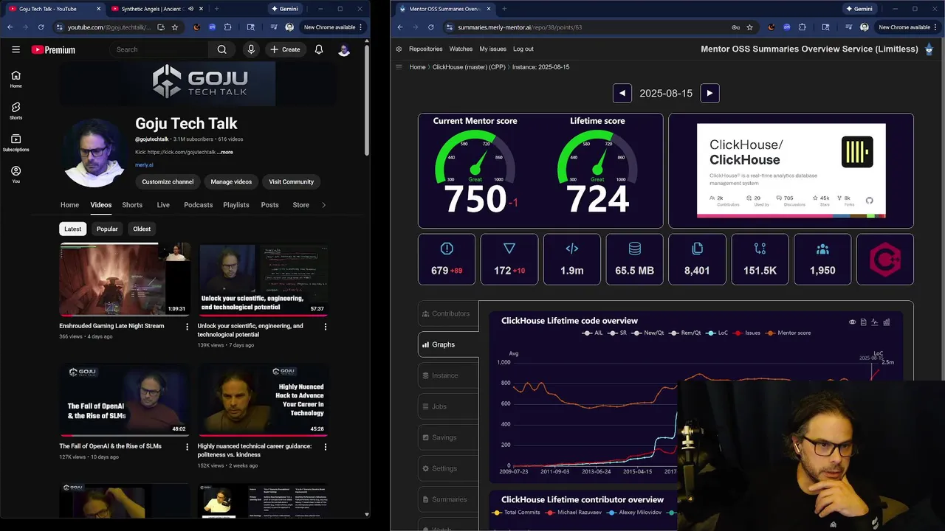The width and height of the screenshot is (945, 531).
Task: Click the YouTube search magnifier button
Action: (x=221, y=49)
